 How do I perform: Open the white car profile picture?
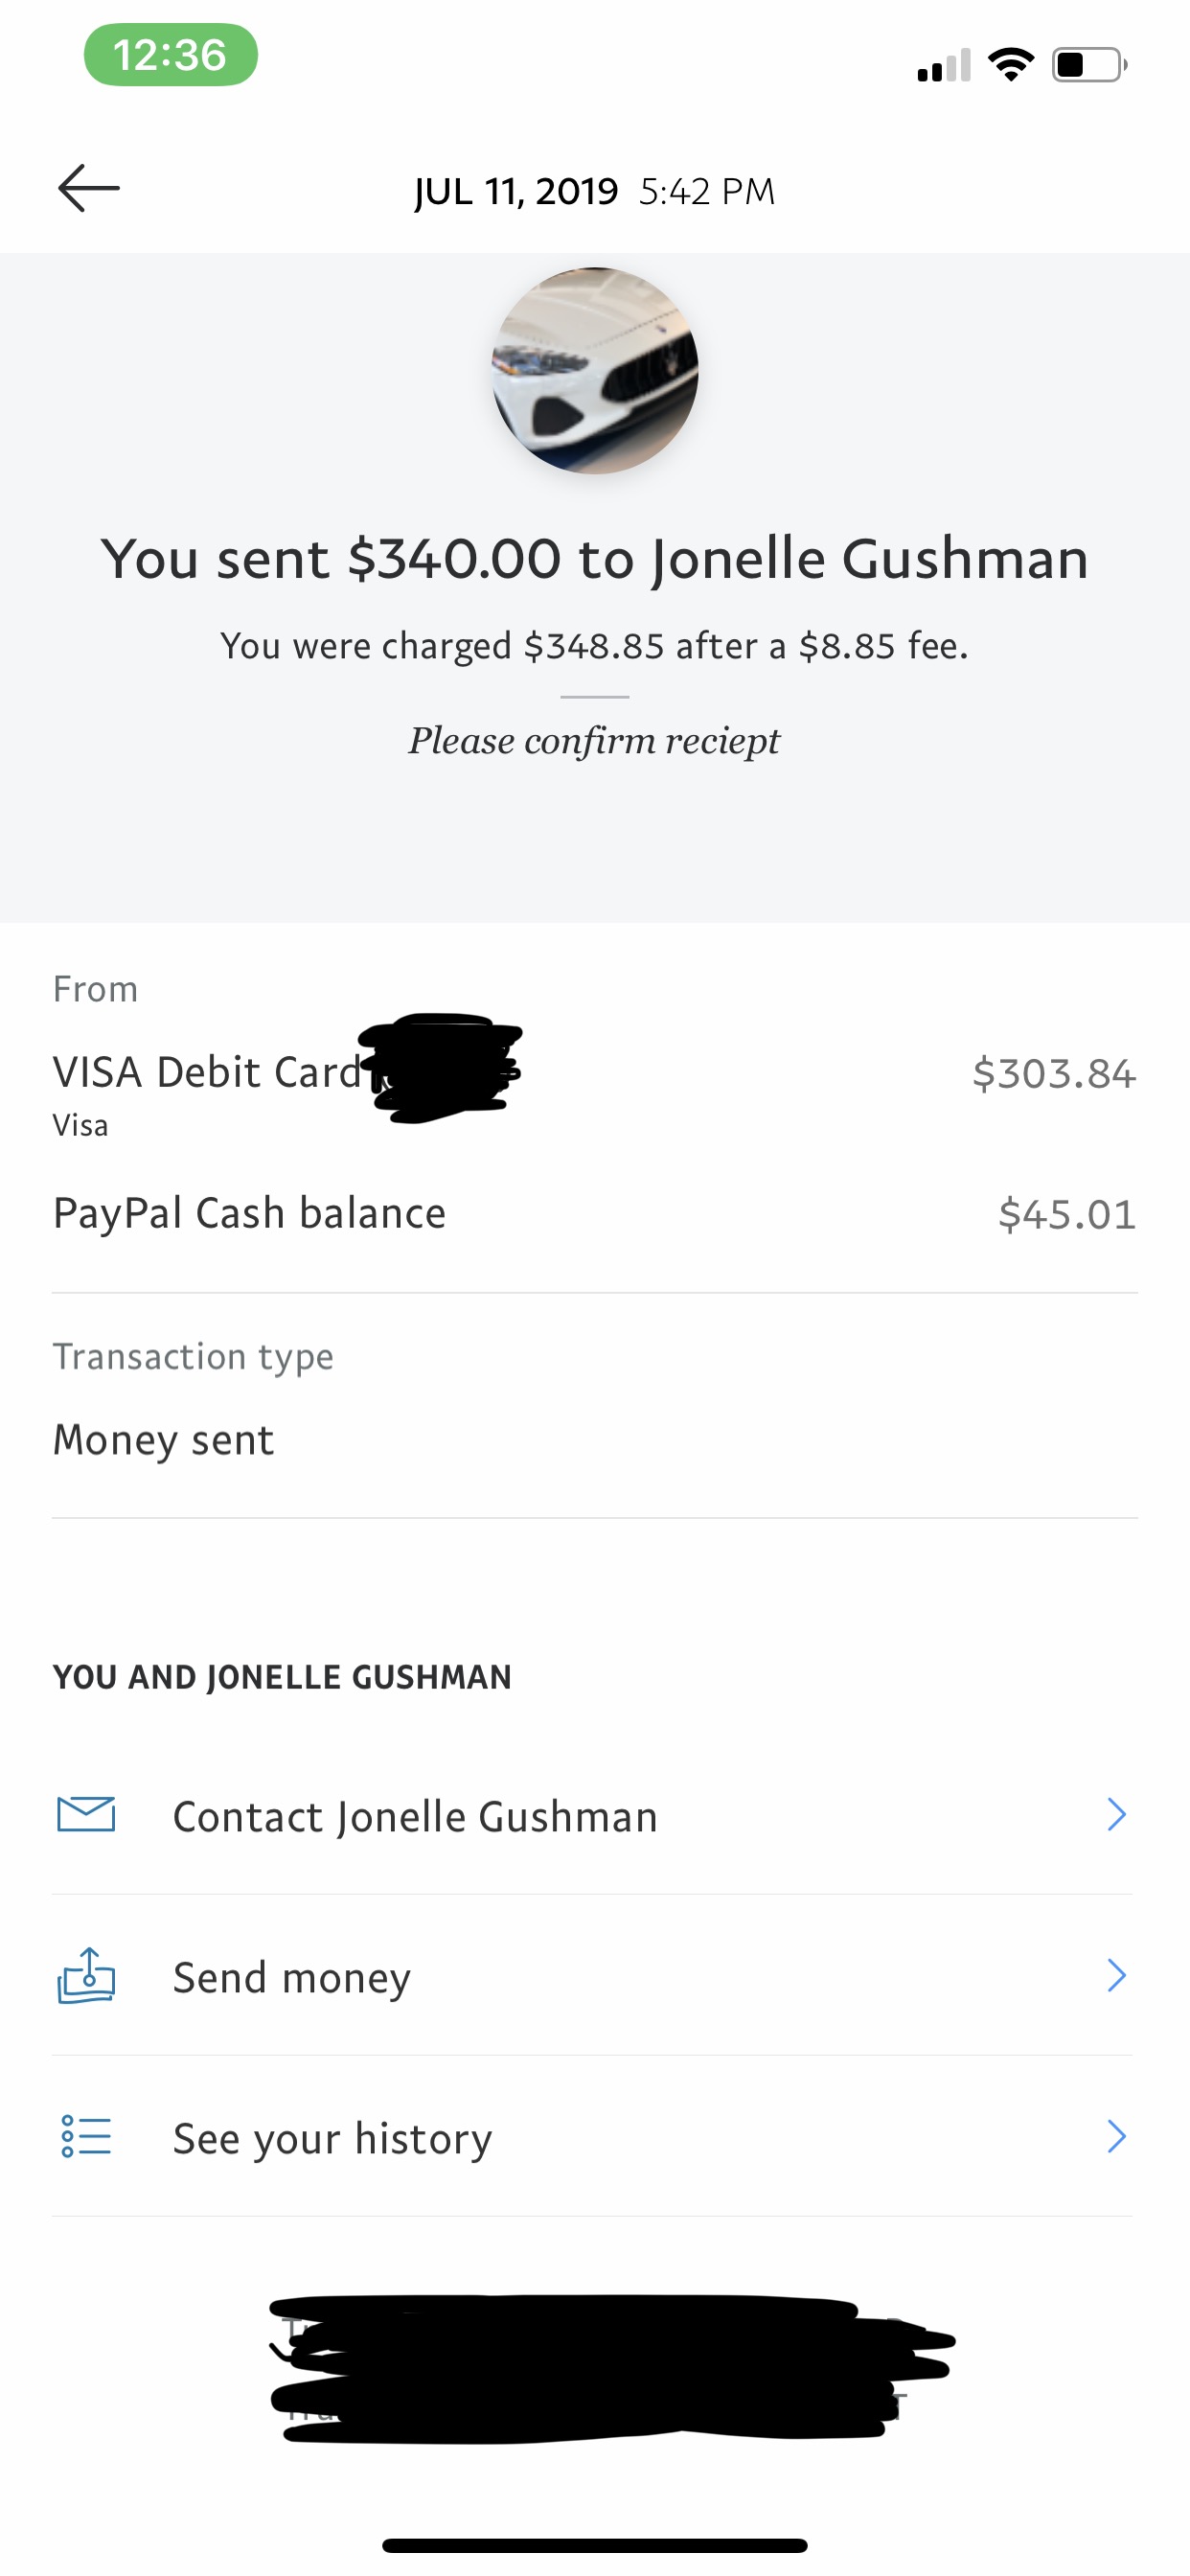[595, 371]
